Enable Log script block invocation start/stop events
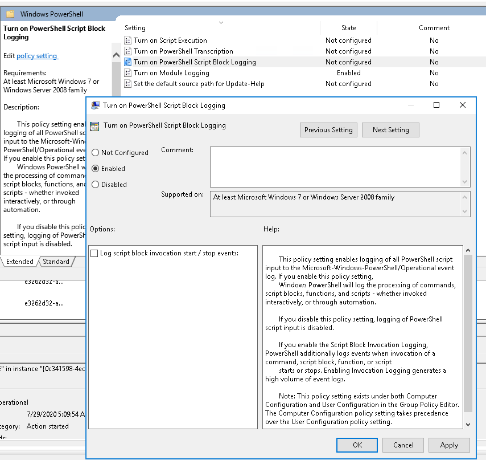Image resolution: width=486 pixels, height=460 pixels. coord(94,254)
